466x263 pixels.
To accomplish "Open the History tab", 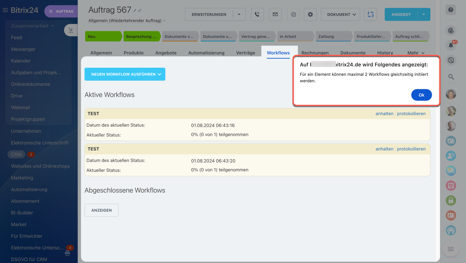I will click(385, 53).
